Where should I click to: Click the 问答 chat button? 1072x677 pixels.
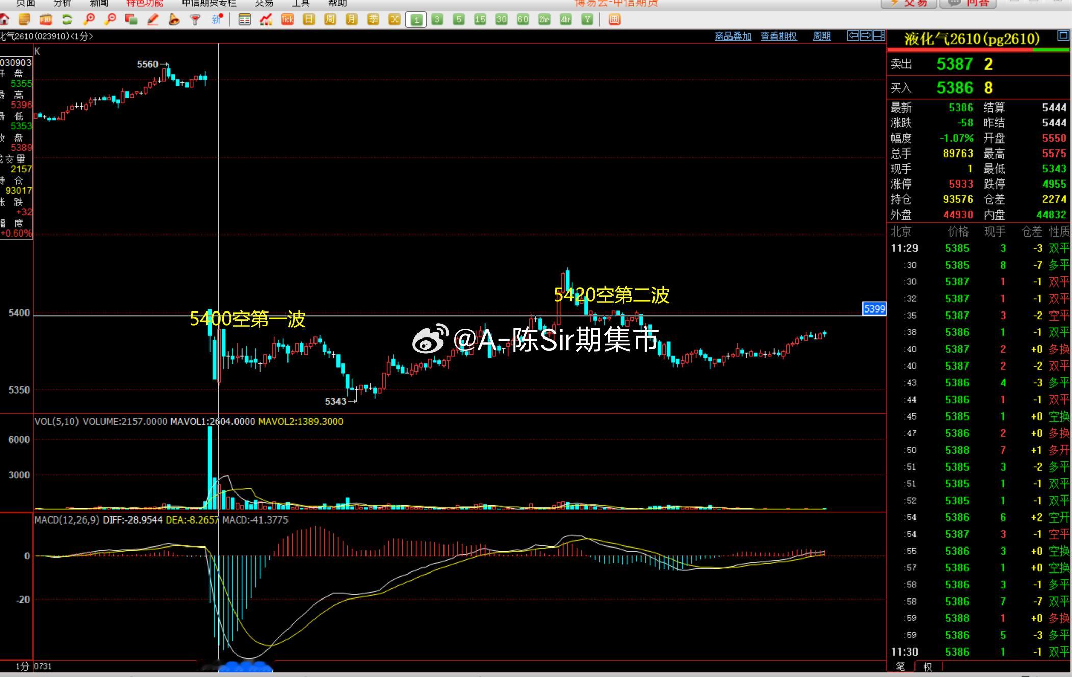(x=968, y=4)
